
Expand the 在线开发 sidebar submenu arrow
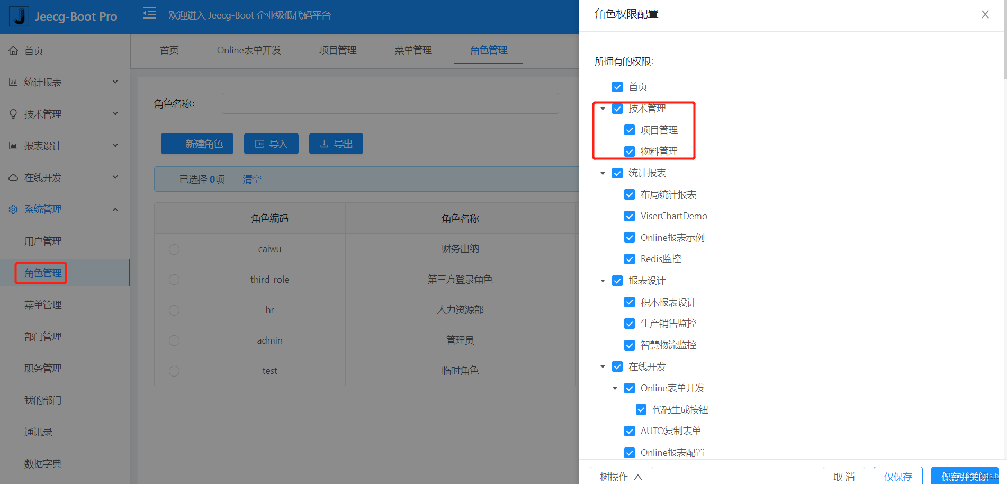point(115,177)
